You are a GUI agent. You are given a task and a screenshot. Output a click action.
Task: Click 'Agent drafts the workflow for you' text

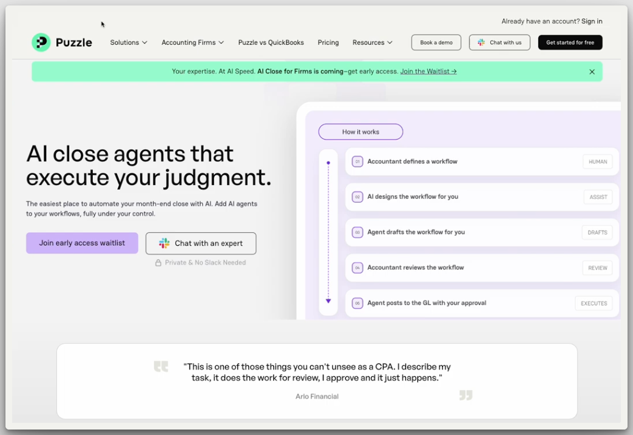416,232
